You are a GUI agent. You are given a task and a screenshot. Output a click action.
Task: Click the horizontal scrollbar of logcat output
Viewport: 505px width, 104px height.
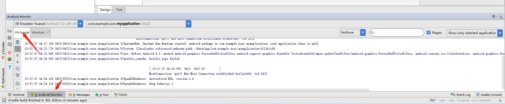197,90
